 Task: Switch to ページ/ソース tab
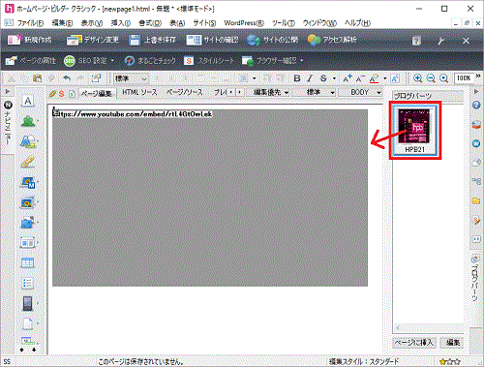coord(184,92)
